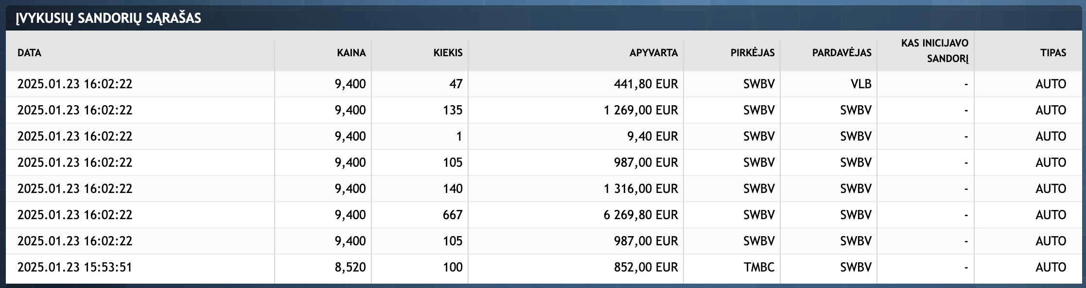Click the 852,00 EUR turnover cell
This screenshot has width=1086, height=288.
646,267
